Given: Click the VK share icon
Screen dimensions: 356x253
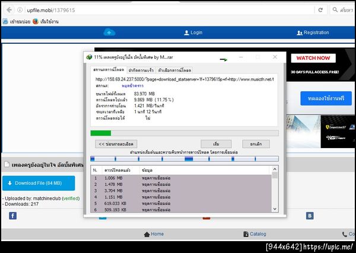Looking at the screenshot, I should click(310, 216).
